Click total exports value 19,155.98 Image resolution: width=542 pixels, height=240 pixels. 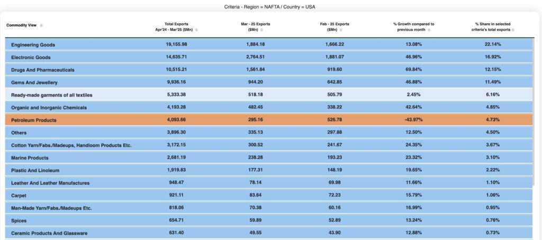176,44
